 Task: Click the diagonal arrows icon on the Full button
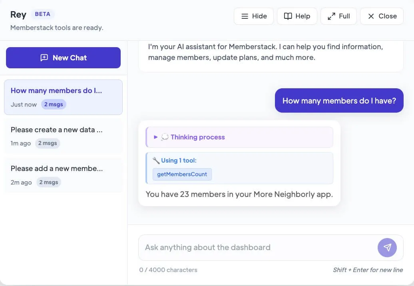tap(331, 16)
